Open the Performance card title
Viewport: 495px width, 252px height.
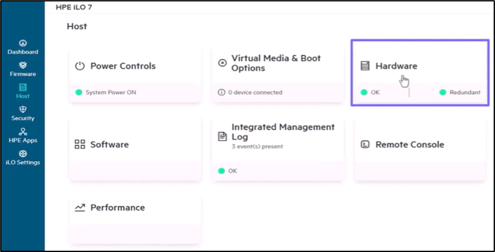click(118, 207)
